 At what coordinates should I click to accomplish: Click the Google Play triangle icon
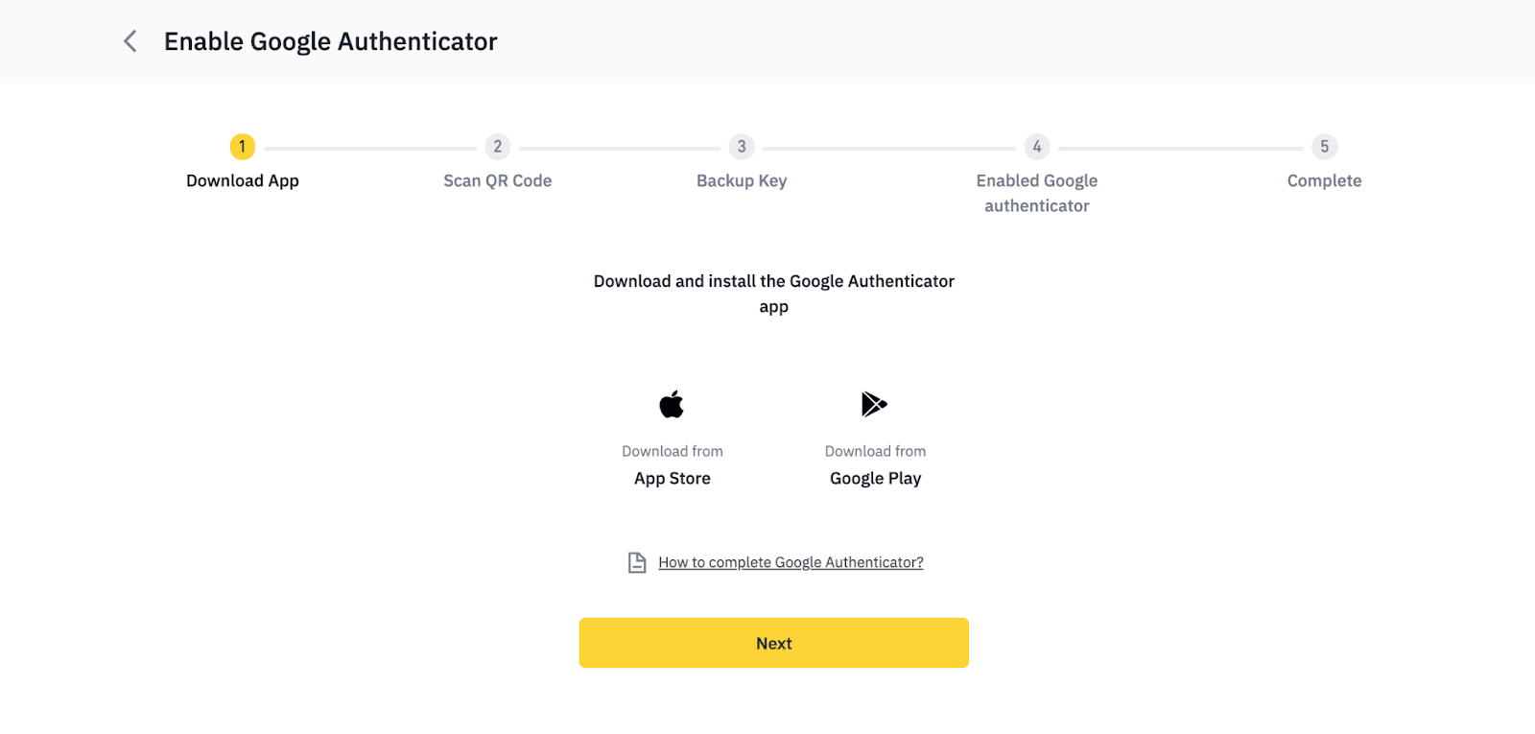tap(874, 404)
